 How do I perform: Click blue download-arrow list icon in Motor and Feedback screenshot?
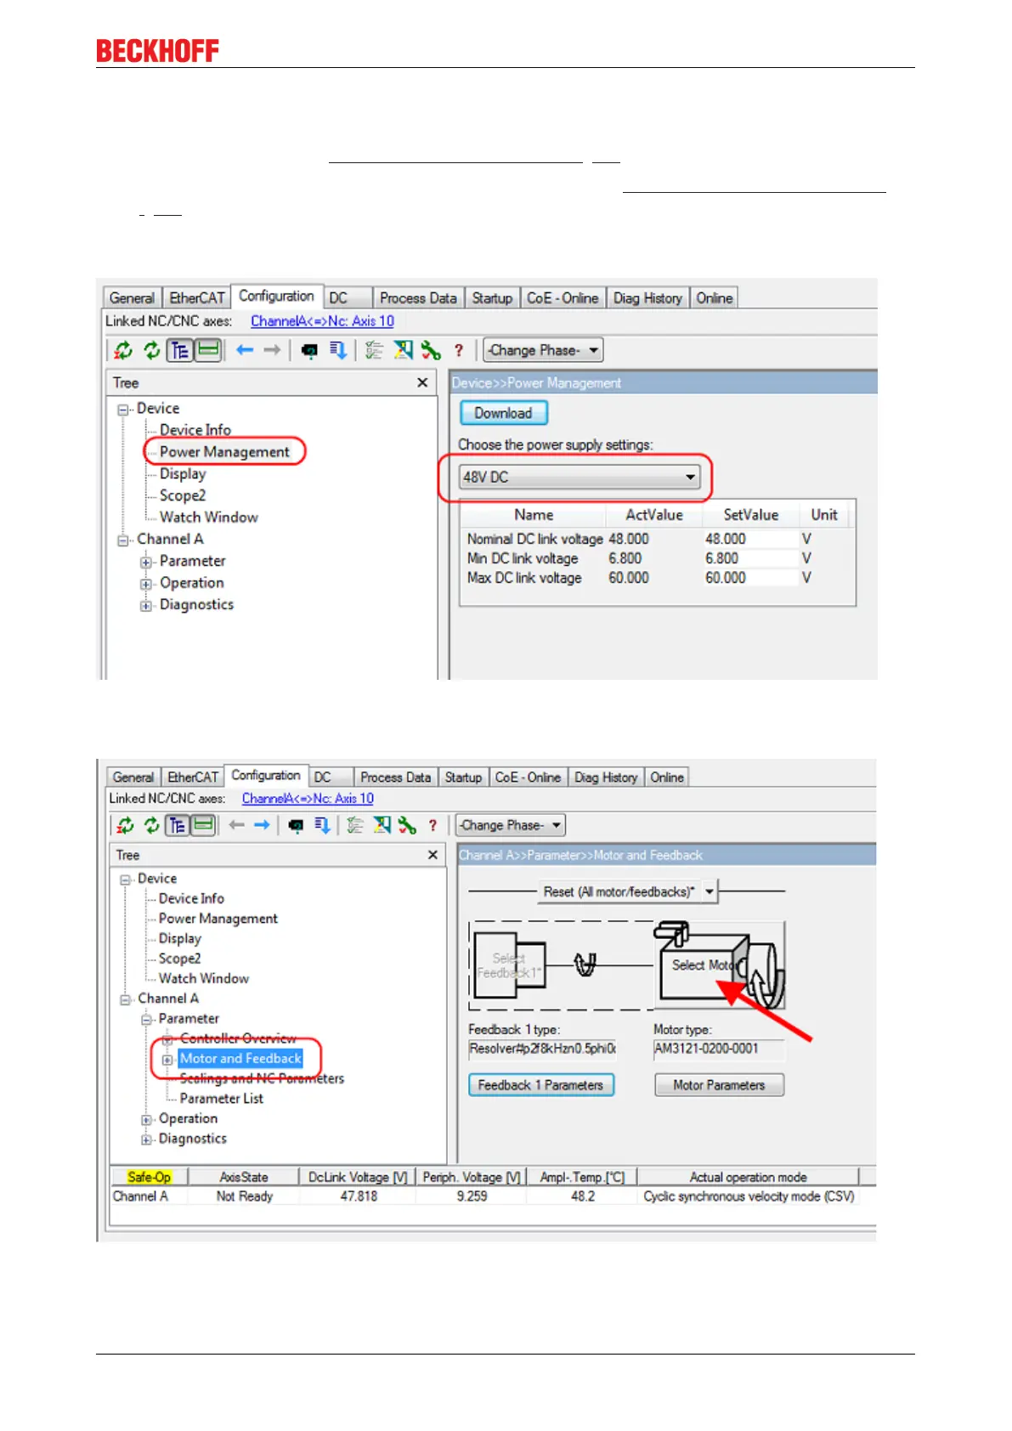point(322,825)
